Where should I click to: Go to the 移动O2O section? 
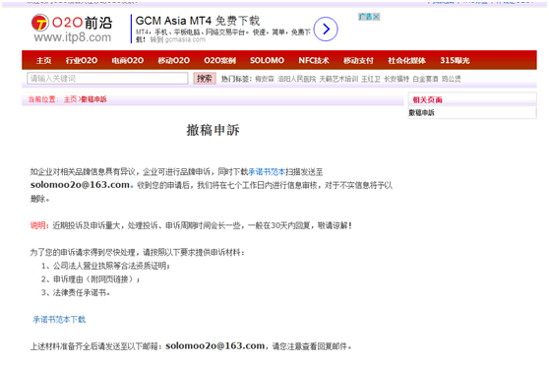click(x=174, y=61)
